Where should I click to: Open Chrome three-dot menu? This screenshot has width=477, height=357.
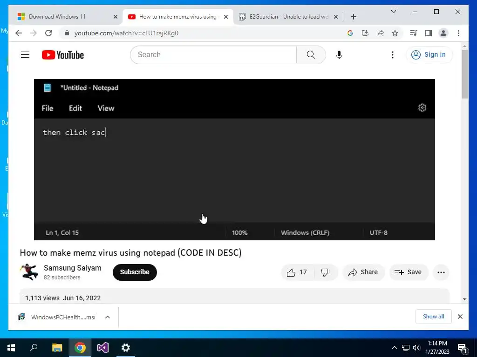coord(458,33)
